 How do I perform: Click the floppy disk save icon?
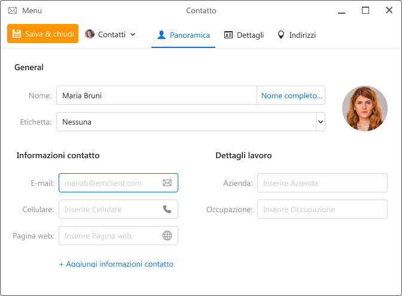point(17,34)
